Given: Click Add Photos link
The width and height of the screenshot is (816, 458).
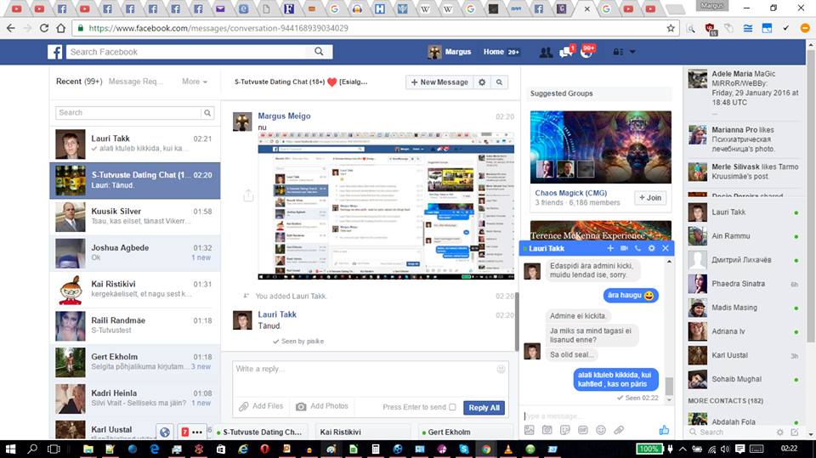Looking at the screenshot, I should point(322,406).
